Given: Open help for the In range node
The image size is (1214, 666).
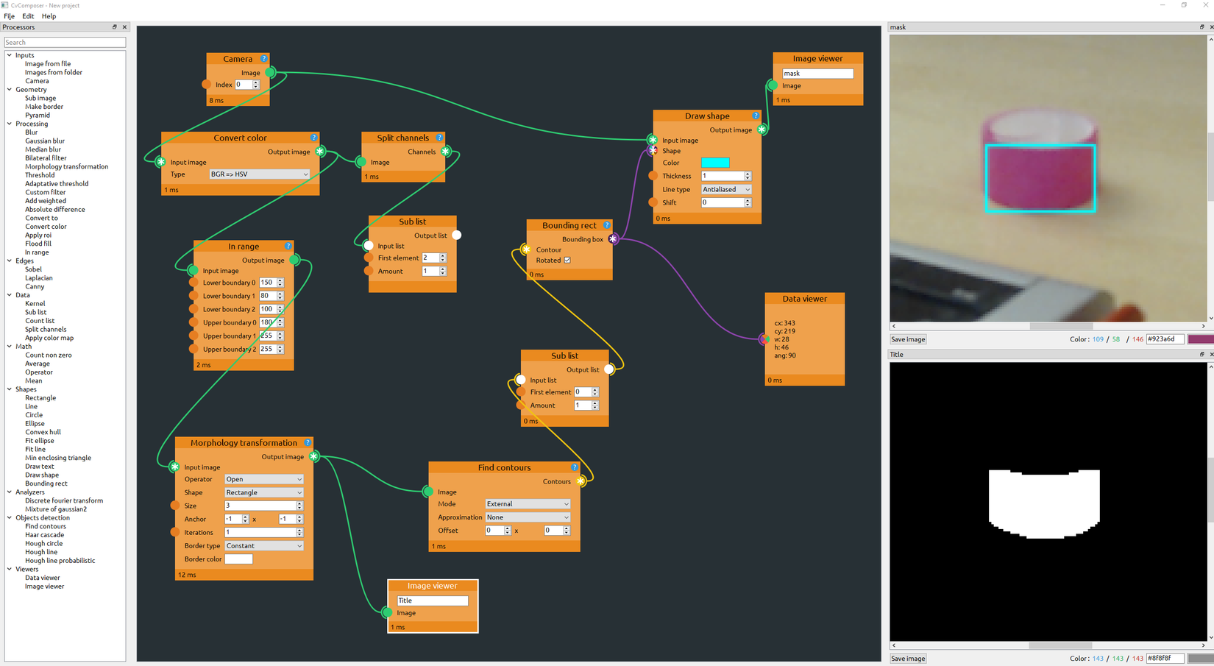Looking at the screenshot, I should (288, 246).
